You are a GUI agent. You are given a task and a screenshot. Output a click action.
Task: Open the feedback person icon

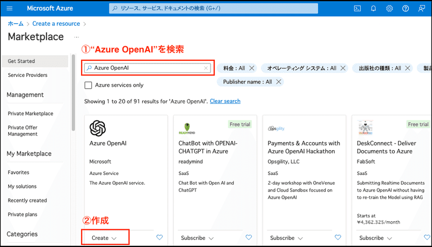click(x=422, y=9)
